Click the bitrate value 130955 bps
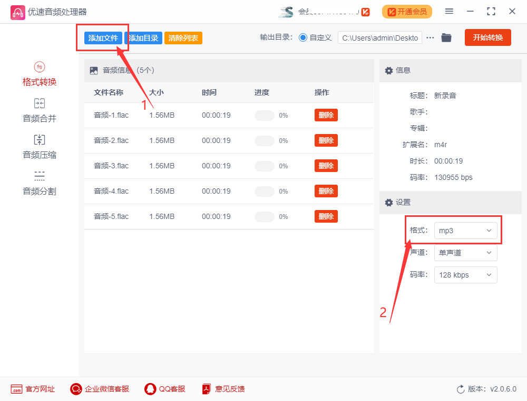Viewport: 527px width, 401px height. tap(453, 177)
